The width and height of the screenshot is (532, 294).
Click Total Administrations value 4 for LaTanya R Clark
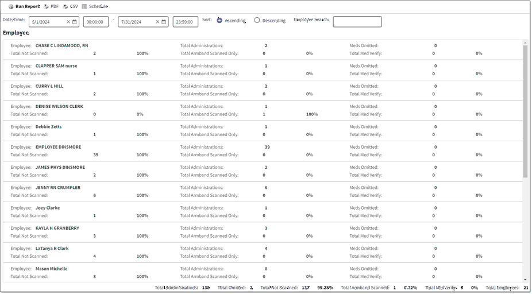(266, 249)
